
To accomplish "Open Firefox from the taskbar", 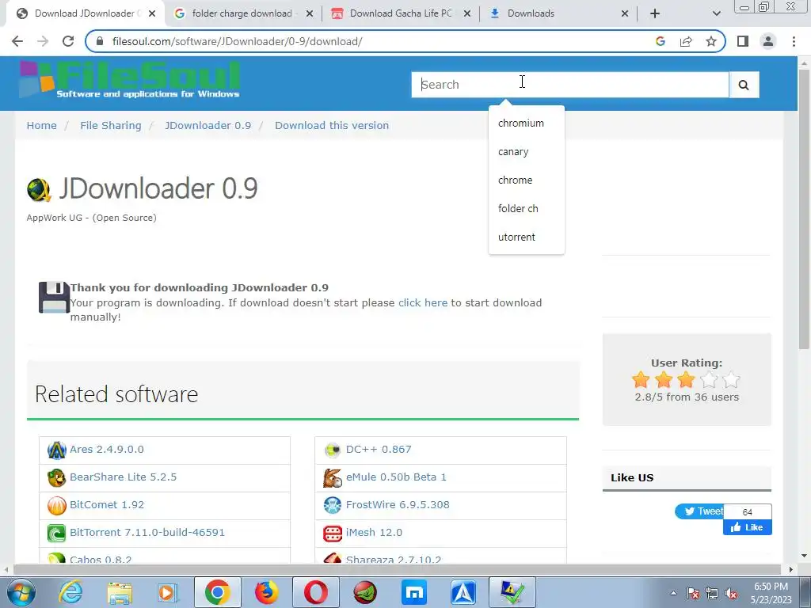I will (x=266, y=592).
